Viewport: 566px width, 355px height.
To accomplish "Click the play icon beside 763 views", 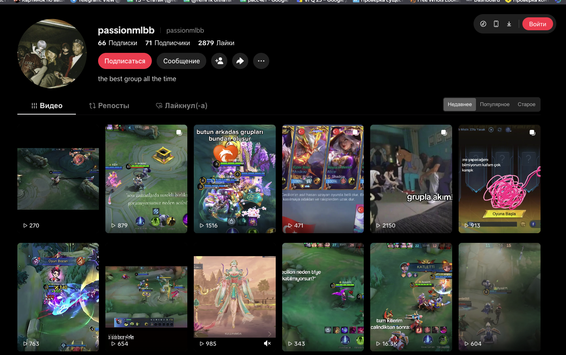I will 25,344.
